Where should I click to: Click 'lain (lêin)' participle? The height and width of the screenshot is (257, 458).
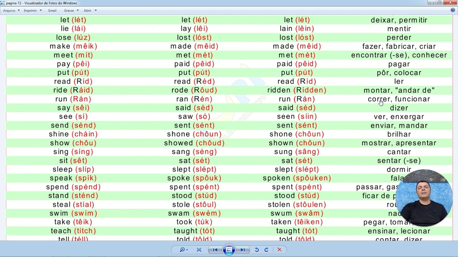tap(297, 29)
